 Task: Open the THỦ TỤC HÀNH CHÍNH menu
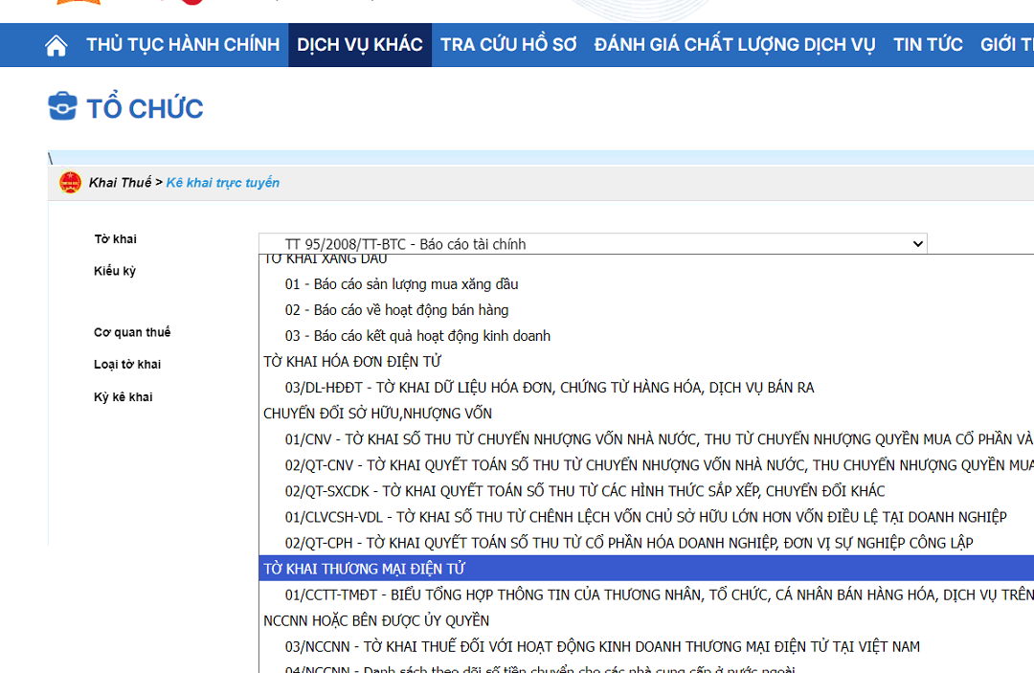coord(183,45)
